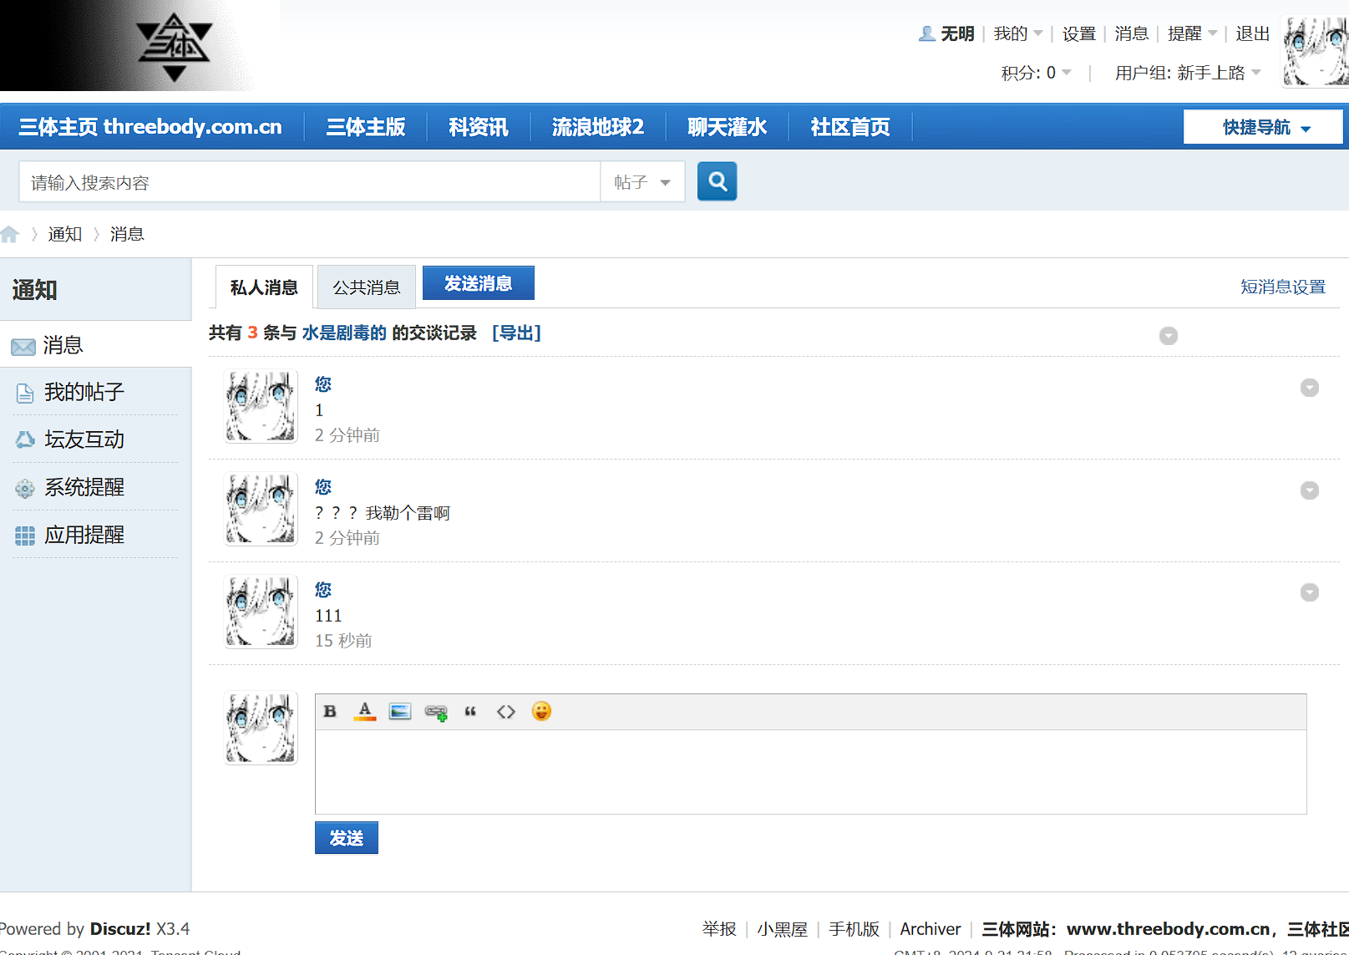The width and height of the screenshot is (1349, 955).
Task: Click the home breadcrumb icon
Action: pyautogui.click(x=10, y=235)
